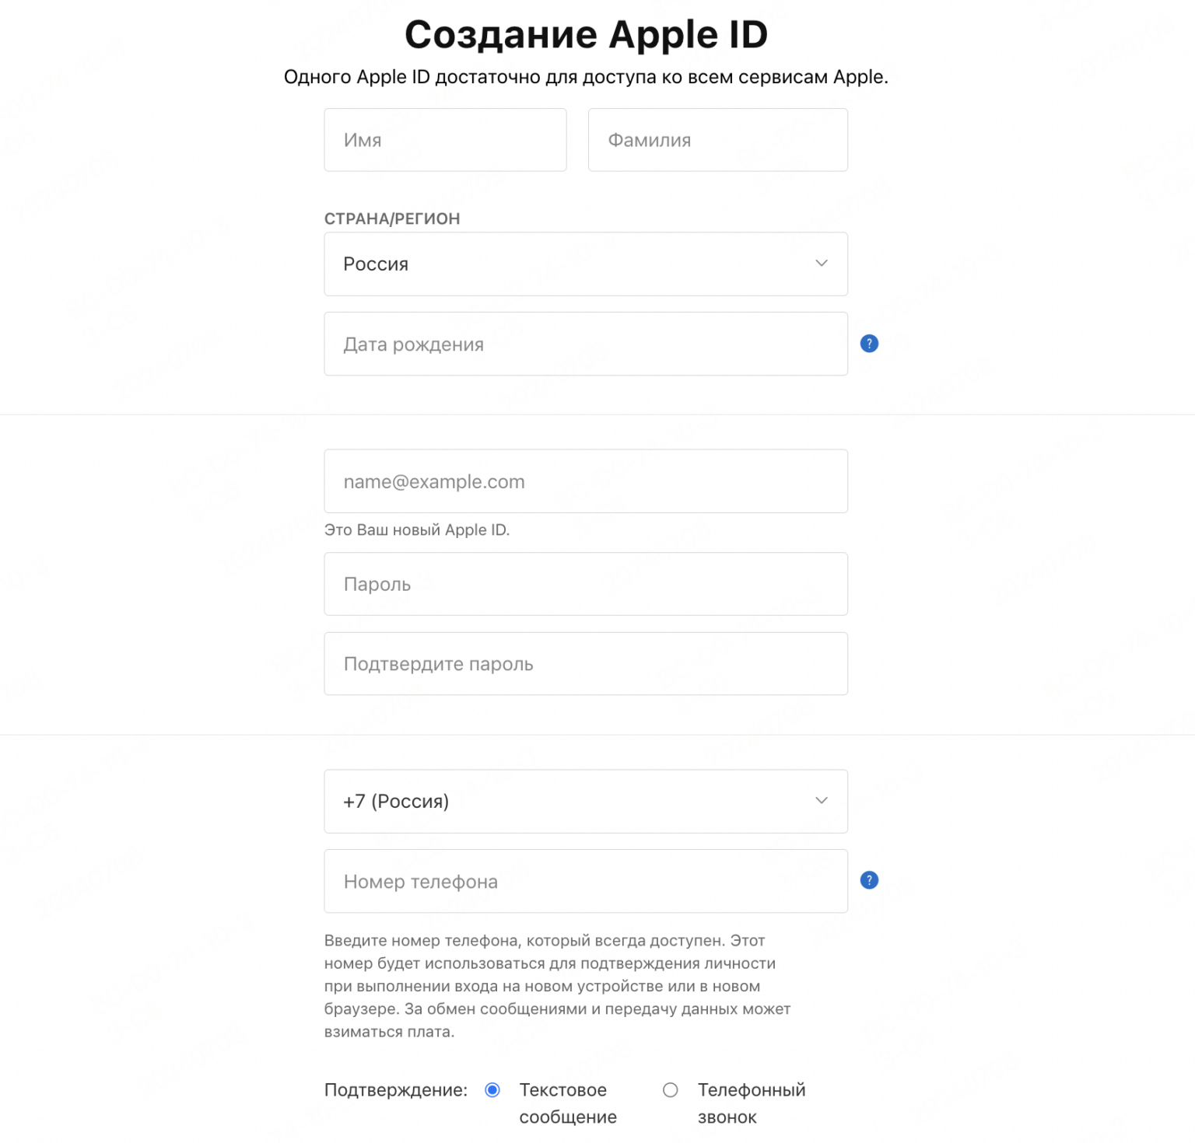
Task: Click the Дата рождения input field
Action: click(x=585, y=344)
